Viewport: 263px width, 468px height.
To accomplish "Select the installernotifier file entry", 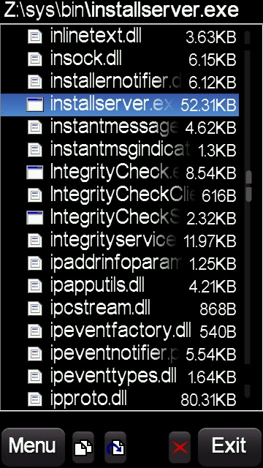I will click(120, 82).
